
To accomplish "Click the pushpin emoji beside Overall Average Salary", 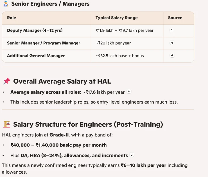I will pyautogui.click(x=6, y=82).
